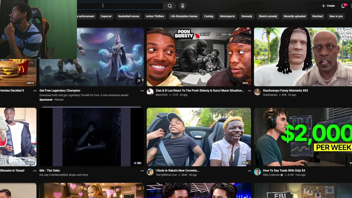Open menu for Get Free Legendary Champion

tap(142, 91)
